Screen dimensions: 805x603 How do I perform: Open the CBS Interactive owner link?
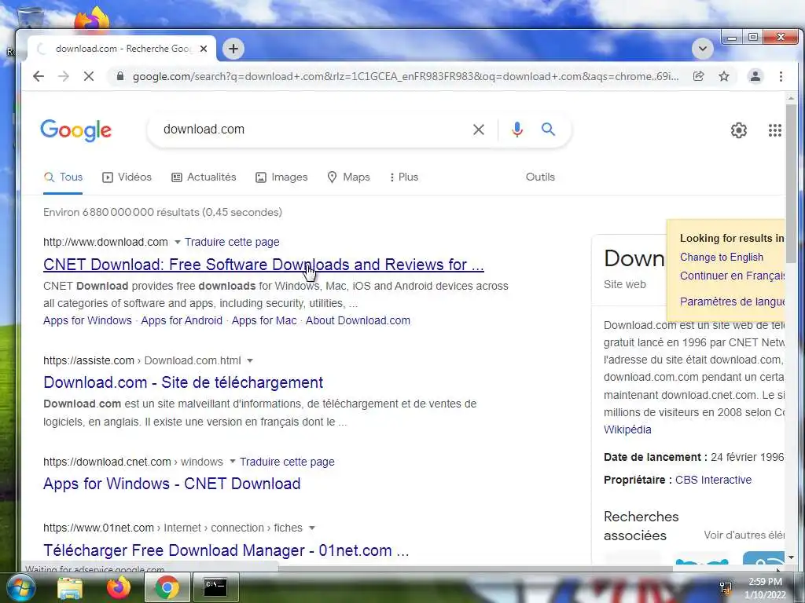[713, 480]
